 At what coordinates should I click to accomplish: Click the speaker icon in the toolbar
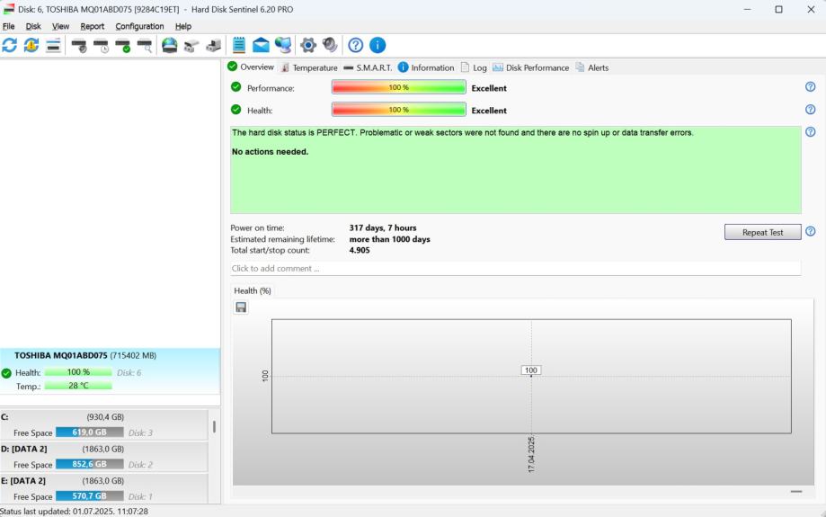click(x=329, y=46)
